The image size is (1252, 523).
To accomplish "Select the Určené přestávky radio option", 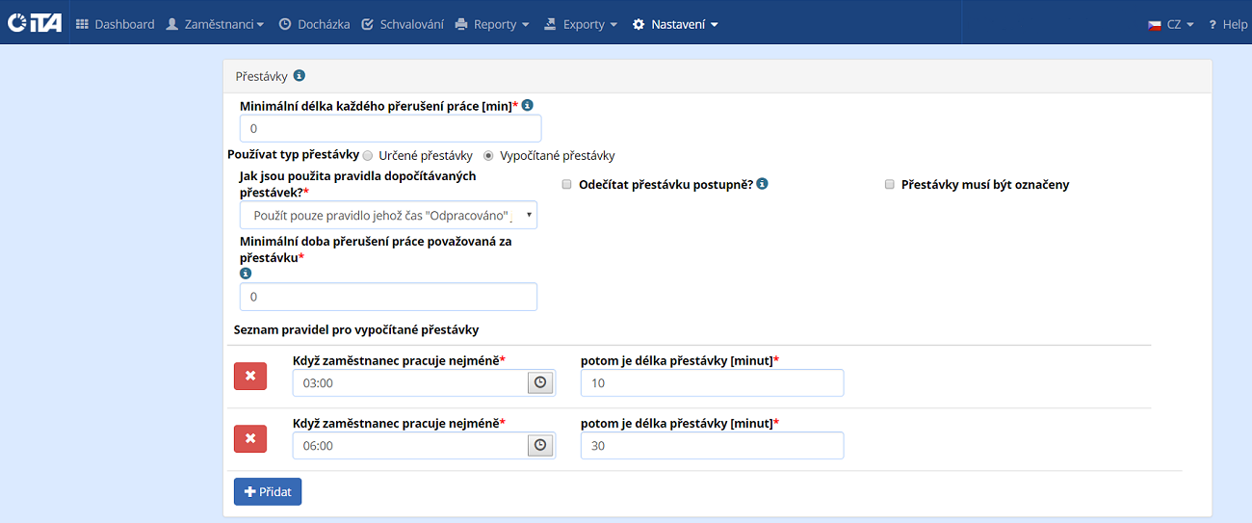I will point(368,155).
